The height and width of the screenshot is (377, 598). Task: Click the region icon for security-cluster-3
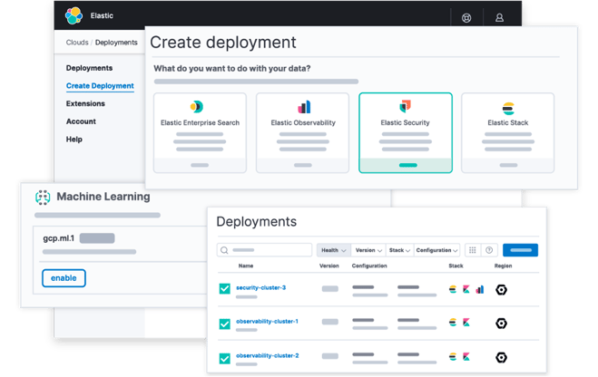pyautogui.click(x=501, y=290)
